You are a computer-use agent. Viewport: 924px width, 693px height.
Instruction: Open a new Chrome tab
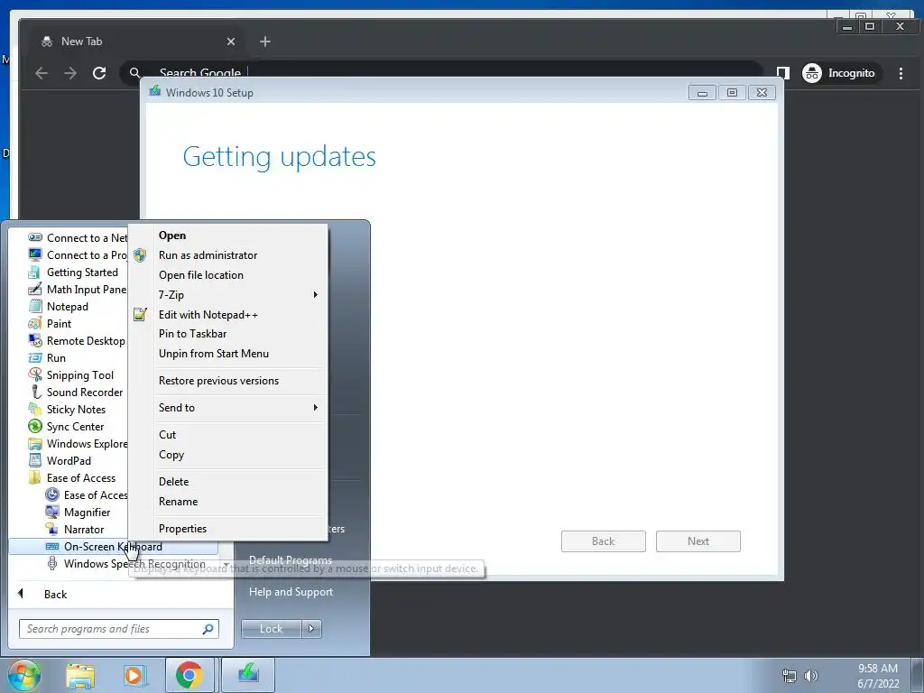(x=265, y=42)
